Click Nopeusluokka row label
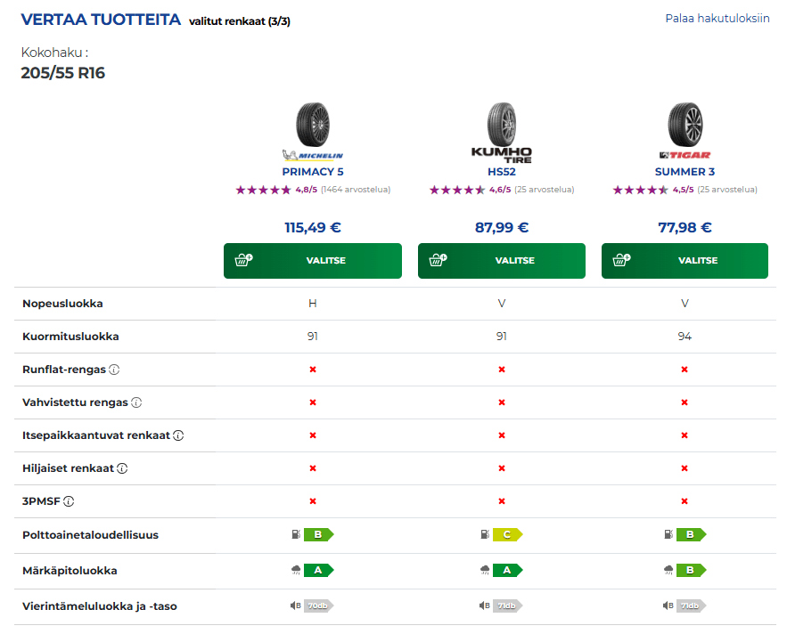787x634 pixels. pos(62,304)
